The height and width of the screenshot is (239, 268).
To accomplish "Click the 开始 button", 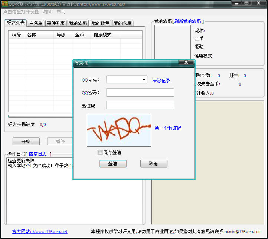I will pos(26,142).
